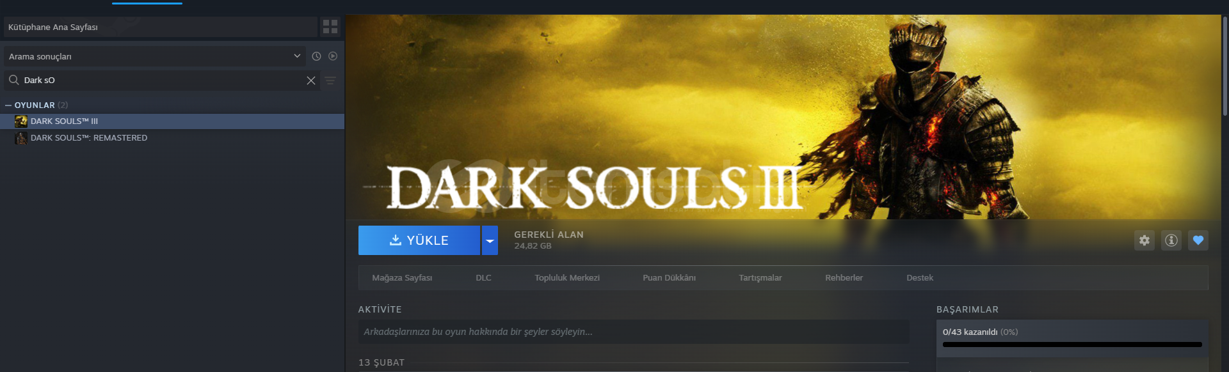Click the activity post text box
1229x372 pixels.
pyautogui.click(x=634, y=332)
